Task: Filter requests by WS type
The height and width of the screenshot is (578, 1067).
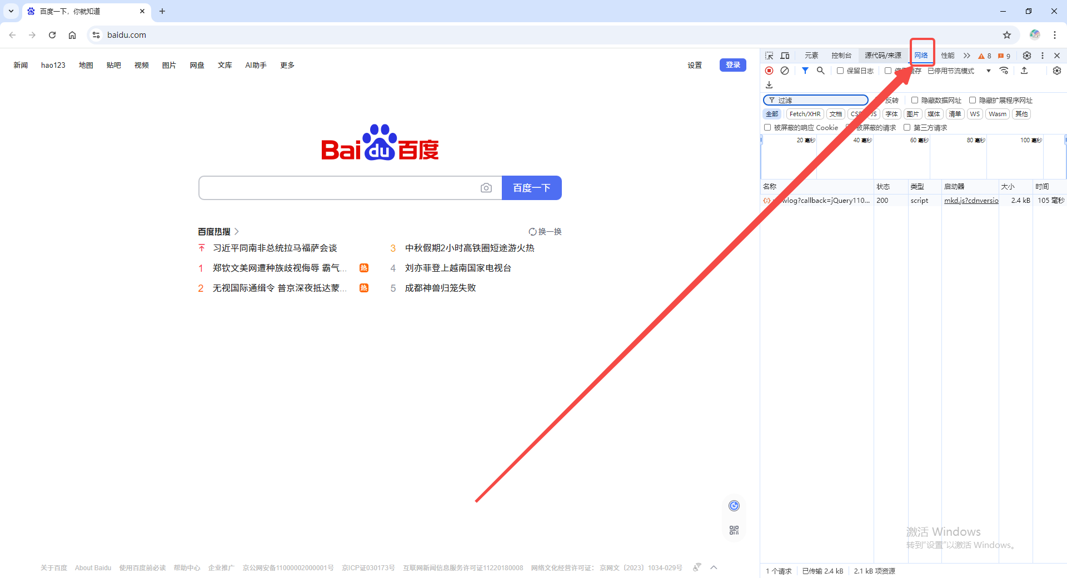Action: pyautogui.click(x=975, y=114)
